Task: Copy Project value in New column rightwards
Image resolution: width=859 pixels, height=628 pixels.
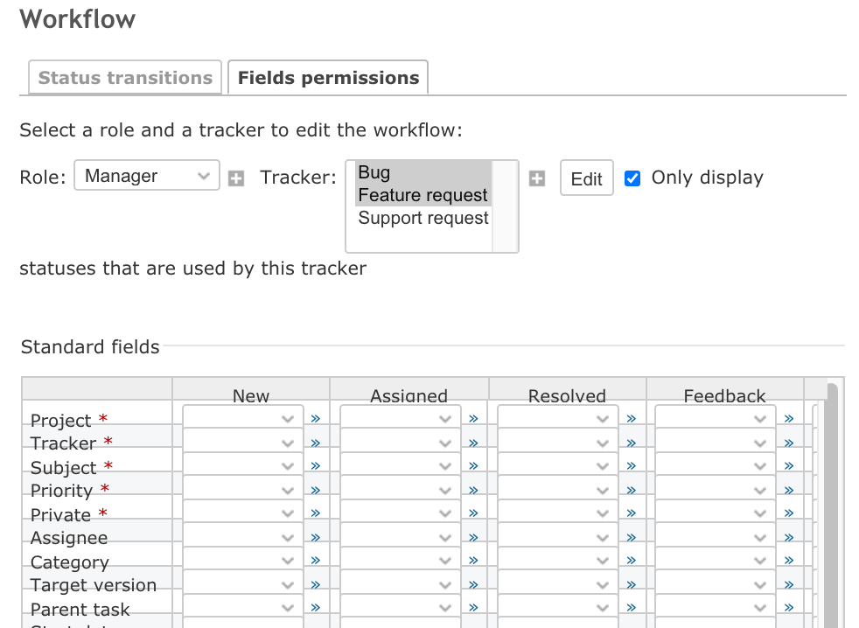Action: [x=316, y=419]
